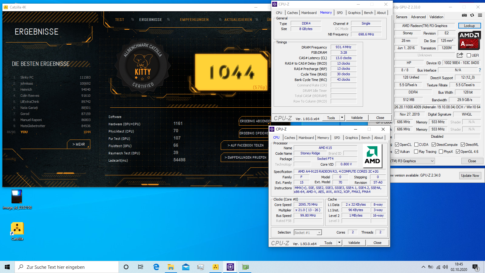Image resolution: width=485 pixels, height=273 pixels.
Task: Click the taskbar image viewer app icon
Action: point(201,267)
